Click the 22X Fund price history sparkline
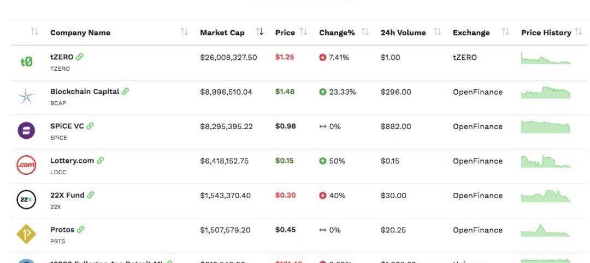This screenshot has height=263, width=590. click(x=546, y=196)
